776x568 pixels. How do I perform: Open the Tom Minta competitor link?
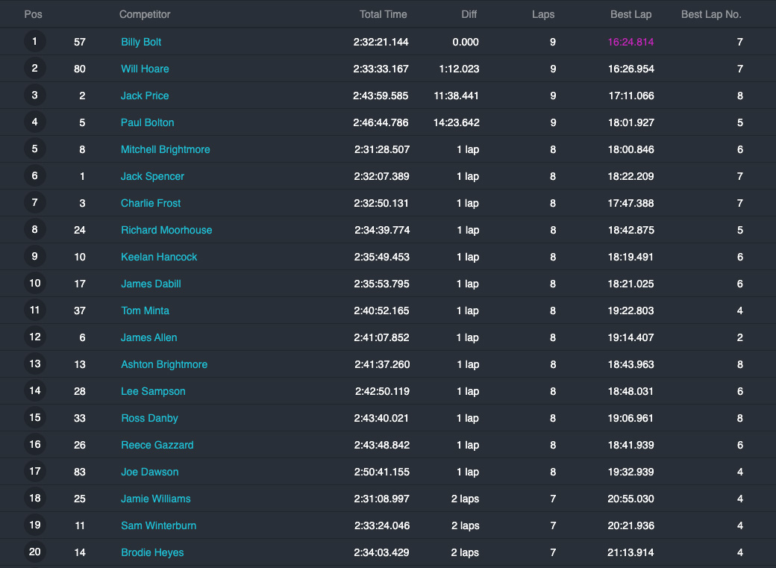[x=145, y=310]
